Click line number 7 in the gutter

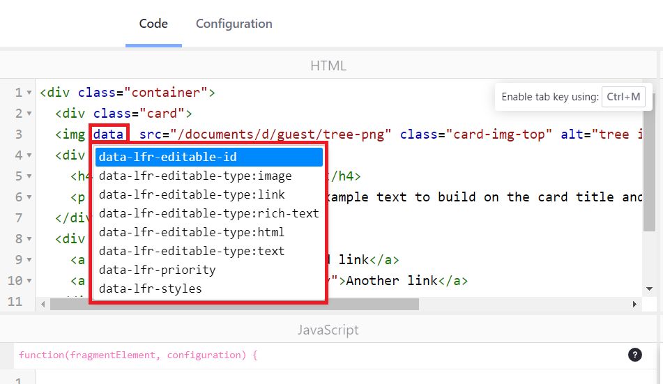point(19,218)
